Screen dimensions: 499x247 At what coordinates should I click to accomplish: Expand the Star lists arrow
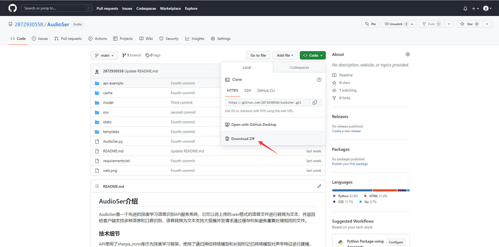tap(487, 24)
